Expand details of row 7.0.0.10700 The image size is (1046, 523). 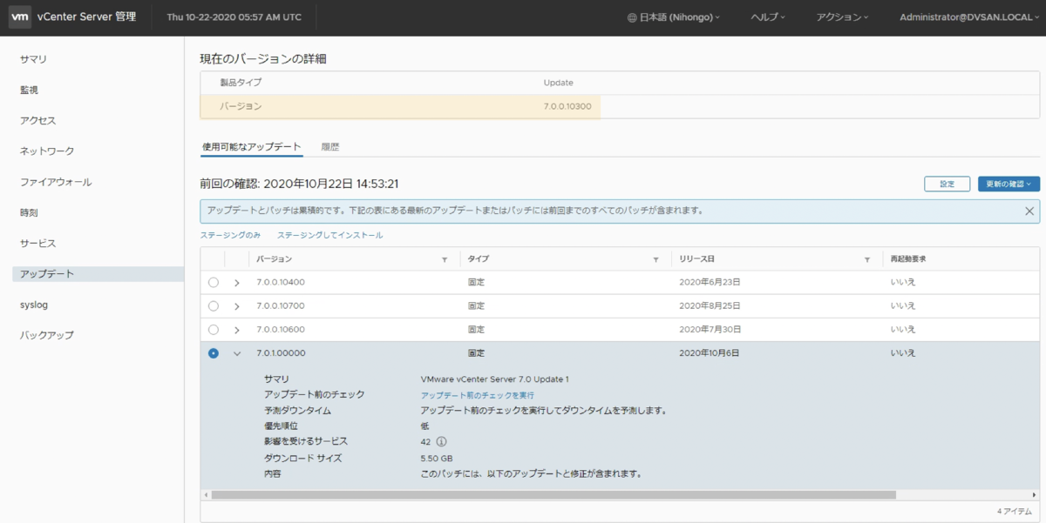coord(237,306)
